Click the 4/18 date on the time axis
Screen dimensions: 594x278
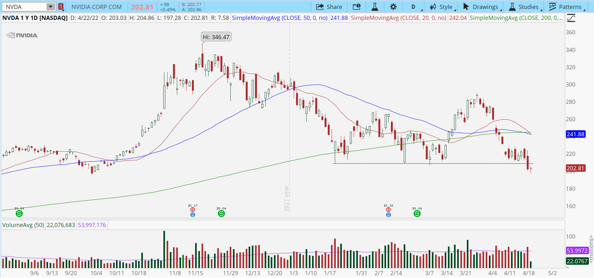tap(529, 273)
